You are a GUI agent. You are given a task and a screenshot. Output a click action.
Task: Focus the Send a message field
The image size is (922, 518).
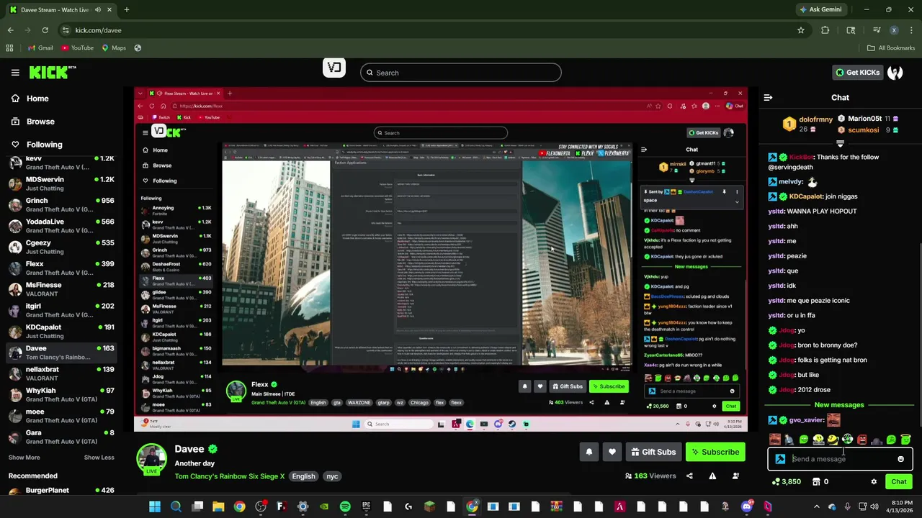838,459
